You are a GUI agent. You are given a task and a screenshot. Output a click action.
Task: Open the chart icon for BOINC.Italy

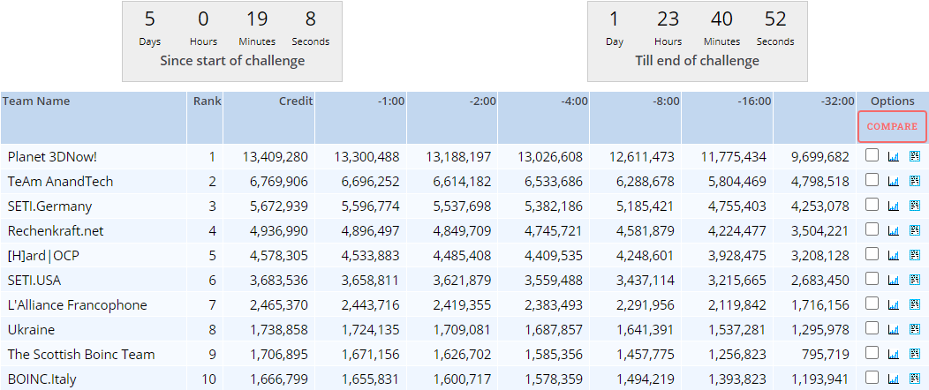point(893,379)
